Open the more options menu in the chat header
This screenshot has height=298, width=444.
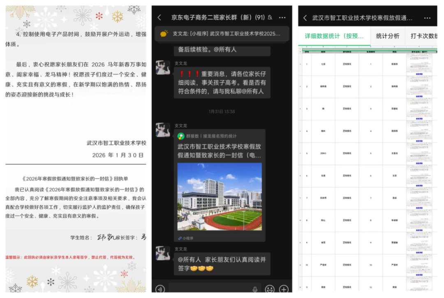point(282,18)
